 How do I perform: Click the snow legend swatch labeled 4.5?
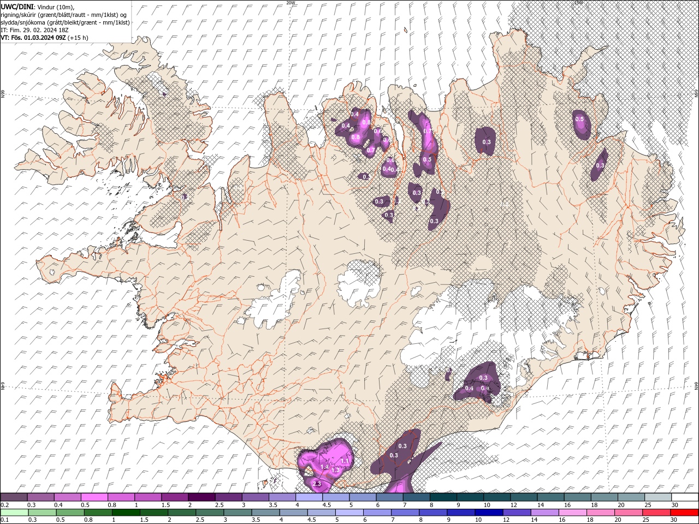[336, 497]
